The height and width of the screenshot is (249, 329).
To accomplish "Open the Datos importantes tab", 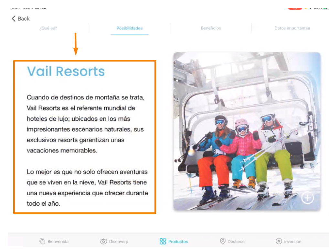I will coord(292,28).
